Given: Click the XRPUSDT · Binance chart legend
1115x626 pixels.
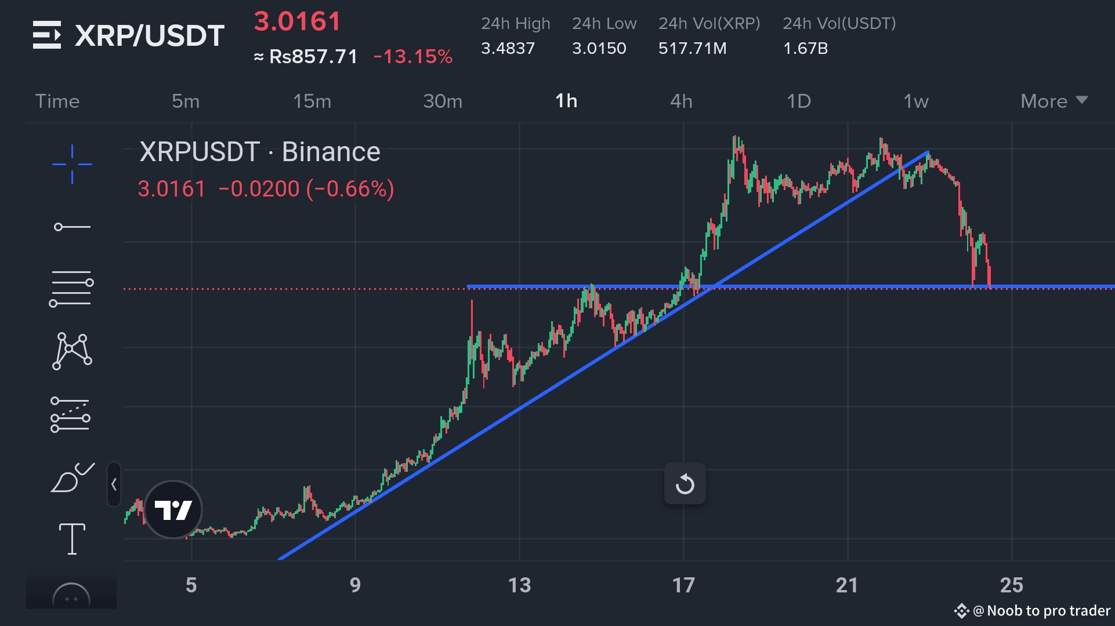Looking at the screenshot, I should click(x=259, y=152).
